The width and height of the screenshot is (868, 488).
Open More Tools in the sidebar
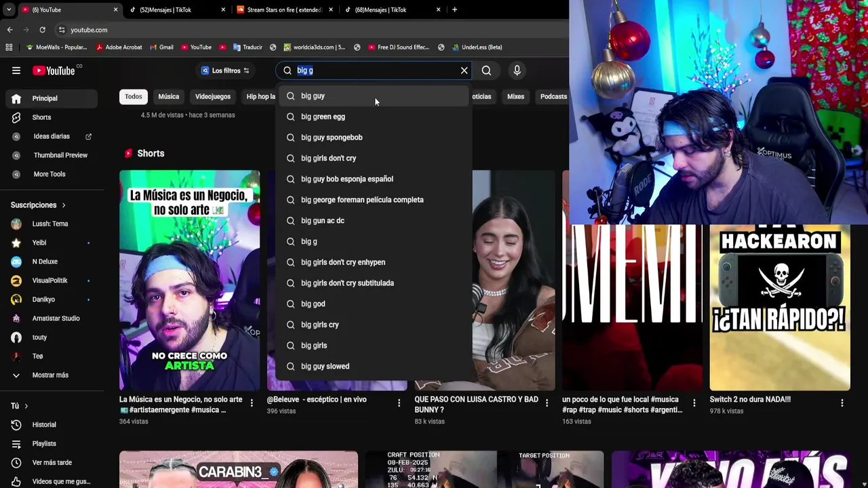pos(52,174)
